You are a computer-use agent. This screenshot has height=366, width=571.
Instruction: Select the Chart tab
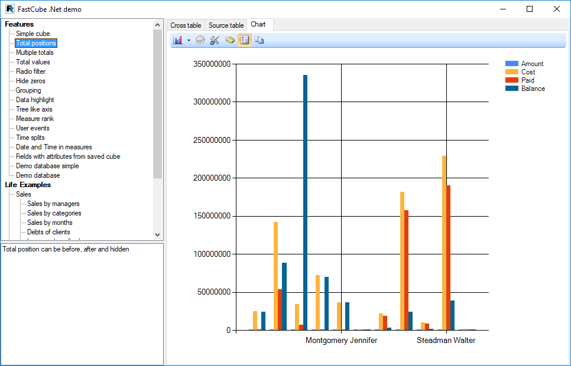258,24
